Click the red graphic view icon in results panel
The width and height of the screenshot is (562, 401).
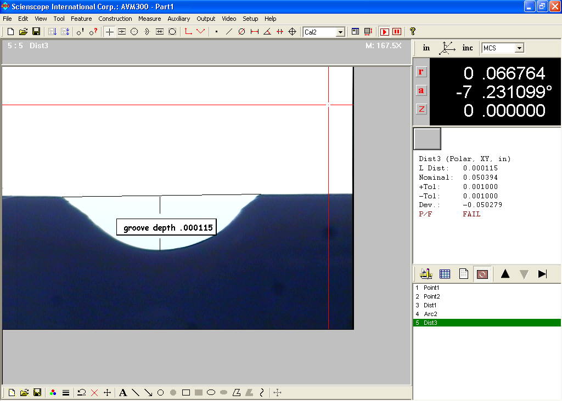click(x=482, y=274)
